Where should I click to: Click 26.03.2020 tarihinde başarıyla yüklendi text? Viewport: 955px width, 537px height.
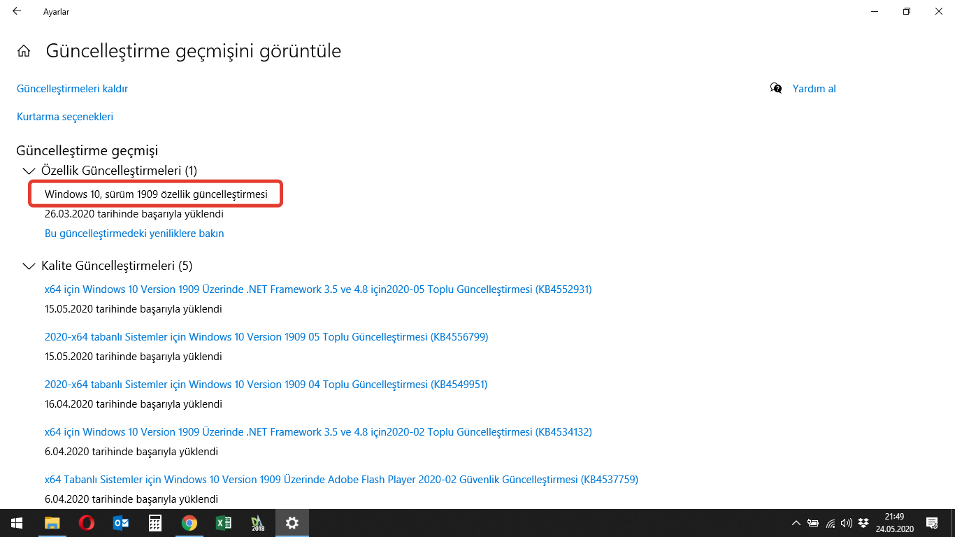(x=134, y=214)
